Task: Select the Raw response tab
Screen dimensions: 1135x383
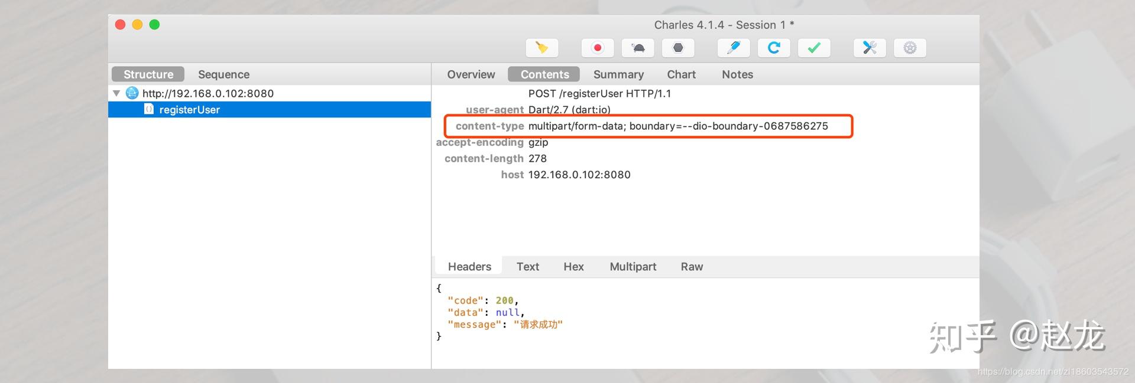Action: (692, 267)
